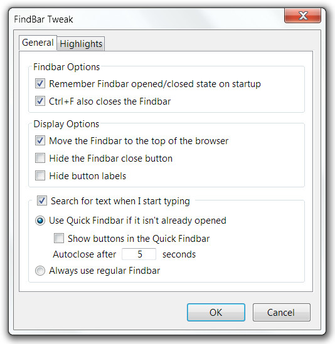This screenshot has width=335, height=344.
Task: Enable Show buttons in the Quick Findbar
Action: tap(59, 238)
